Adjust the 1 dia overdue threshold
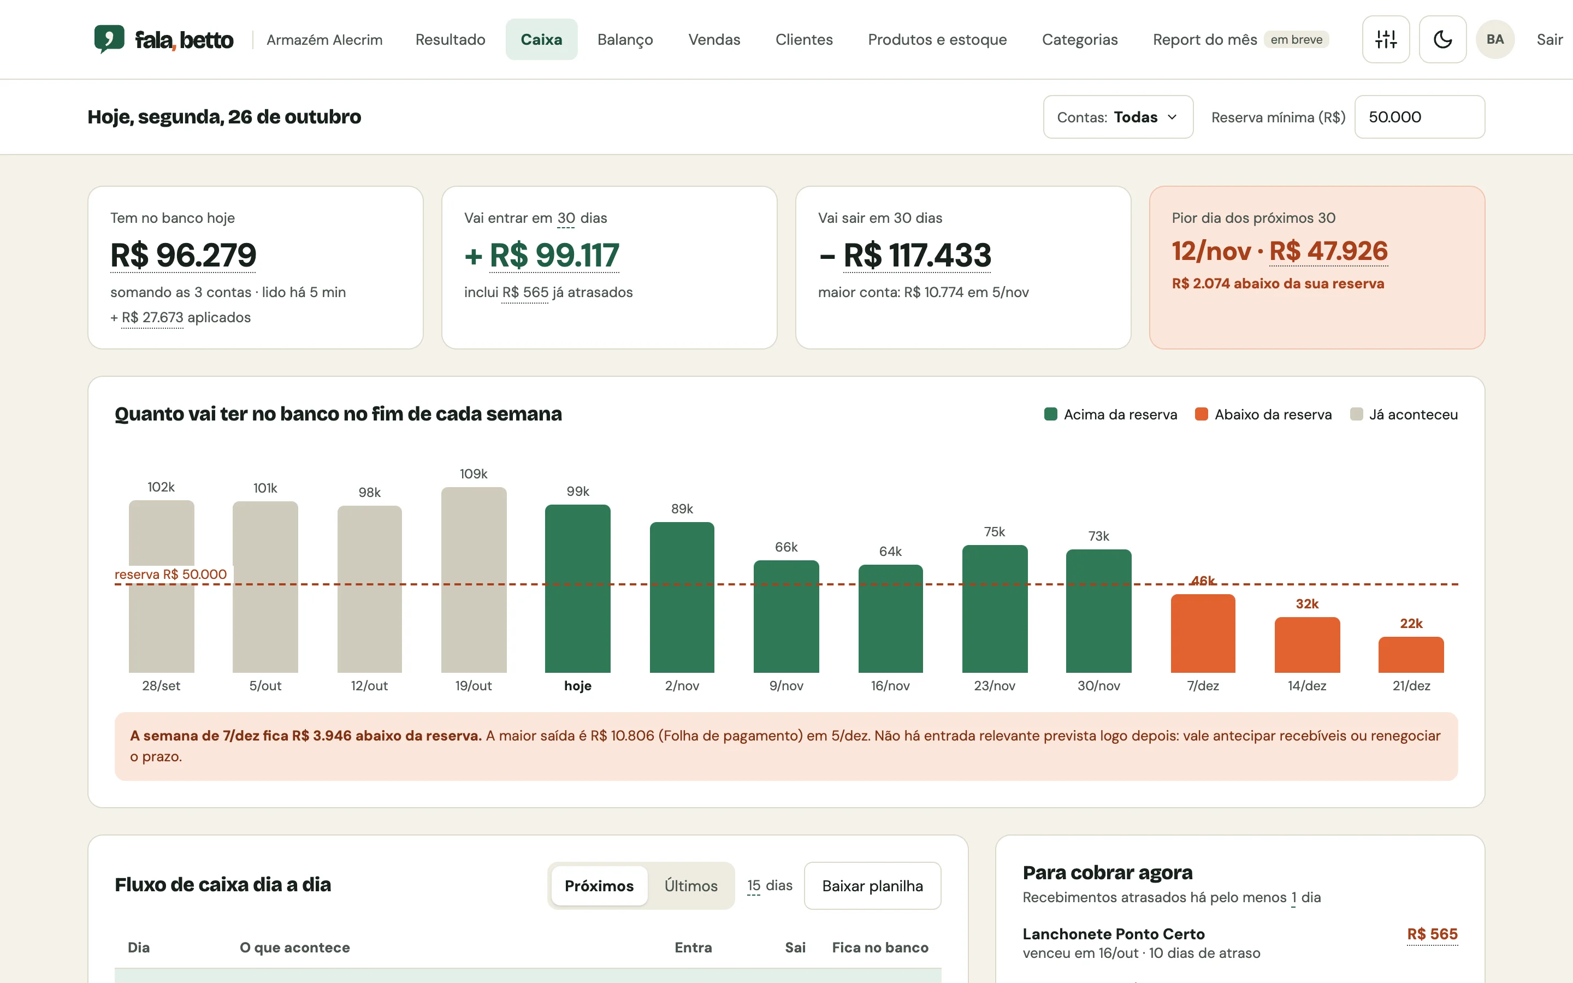 1293,897
